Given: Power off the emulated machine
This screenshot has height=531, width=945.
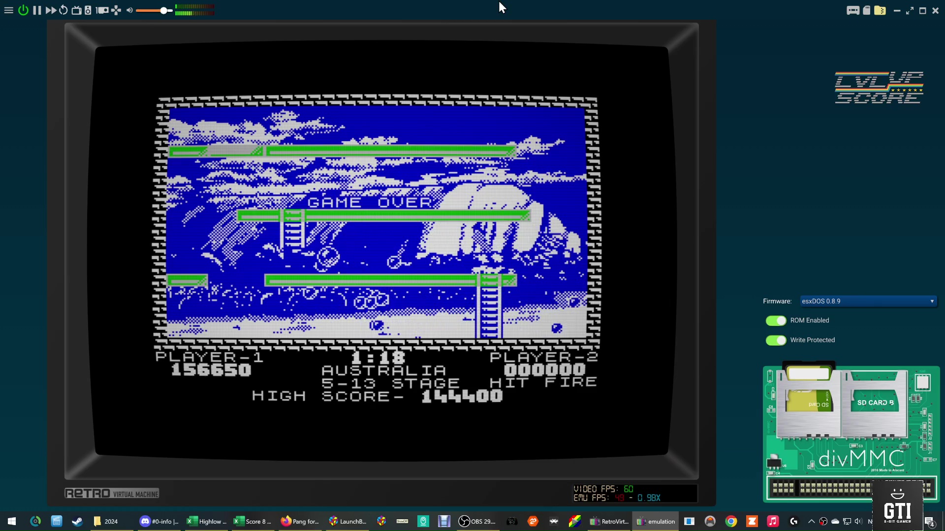Looking at the screenshot, I should click(23, 10).
